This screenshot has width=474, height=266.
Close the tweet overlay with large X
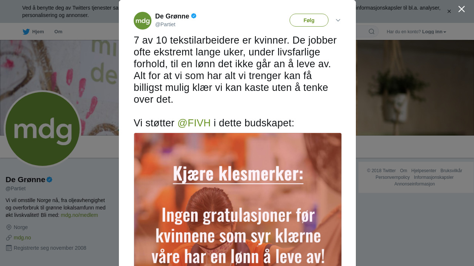(x=461, y=9)
